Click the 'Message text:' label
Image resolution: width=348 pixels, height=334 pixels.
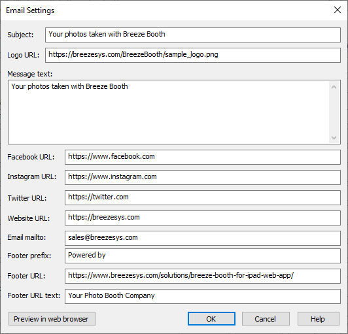30,74
